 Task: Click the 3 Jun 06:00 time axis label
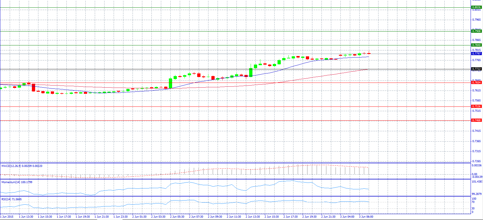[x=366, y=217]
